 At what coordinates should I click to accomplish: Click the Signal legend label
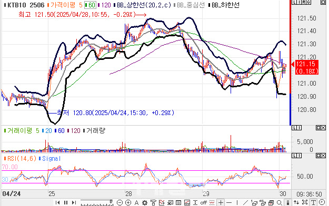click(49, 159)
